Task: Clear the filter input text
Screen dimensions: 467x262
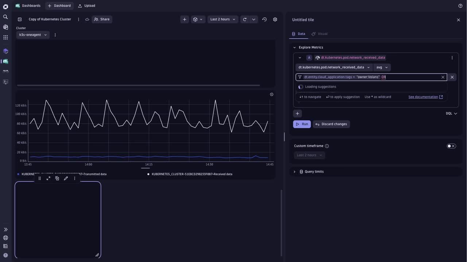Action: (443, 77)
